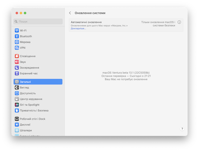The image size is (199, 151).
Task: Select Приватність і Безпека label
Action: (34, 110)
